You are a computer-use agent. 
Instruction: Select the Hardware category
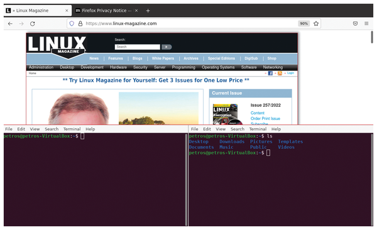(118, 67)
